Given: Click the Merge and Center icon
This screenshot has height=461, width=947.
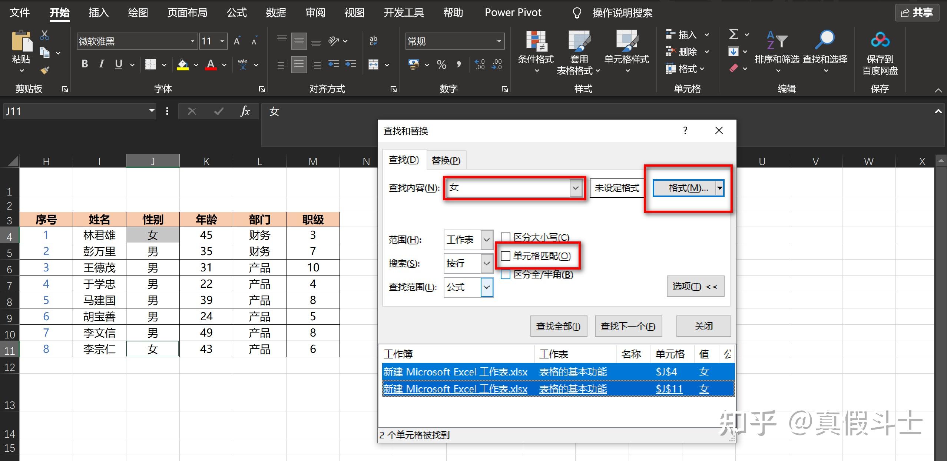Looking at the screenshot, I should (373, 64).
